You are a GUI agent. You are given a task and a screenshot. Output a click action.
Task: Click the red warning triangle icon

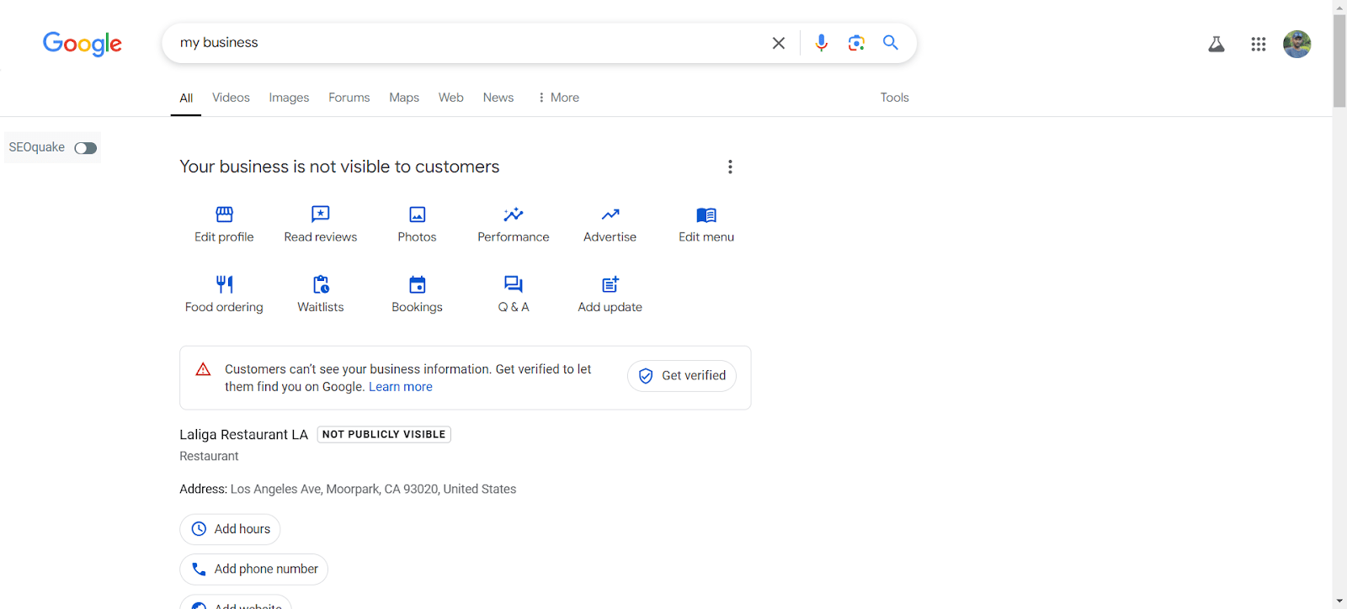coord(203,369)
